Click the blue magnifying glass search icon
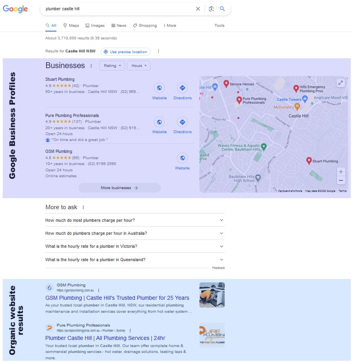The image size is (352, 362). (x=222, y=9)
